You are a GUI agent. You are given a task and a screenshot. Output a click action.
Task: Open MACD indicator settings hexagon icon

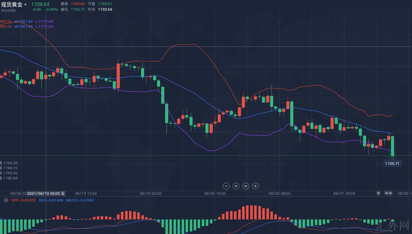(6, 200)
